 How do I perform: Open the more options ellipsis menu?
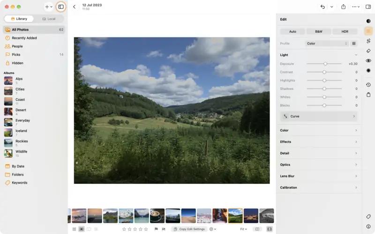coord(356,7)
